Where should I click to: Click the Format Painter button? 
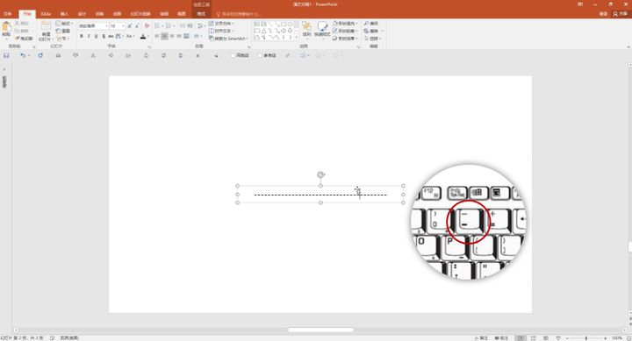click(24, 39)
